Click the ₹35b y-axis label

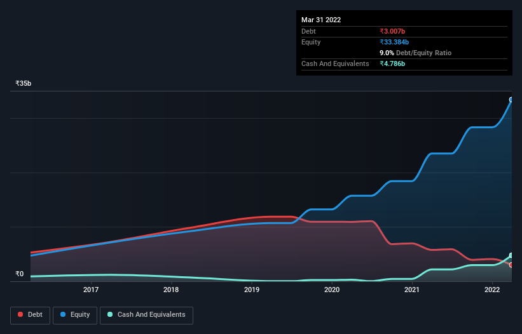pos(24,83)
